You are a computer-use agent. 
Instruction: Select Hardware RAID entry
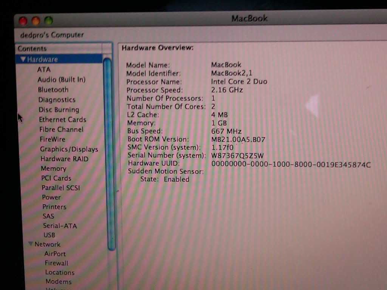pos(64,159)
